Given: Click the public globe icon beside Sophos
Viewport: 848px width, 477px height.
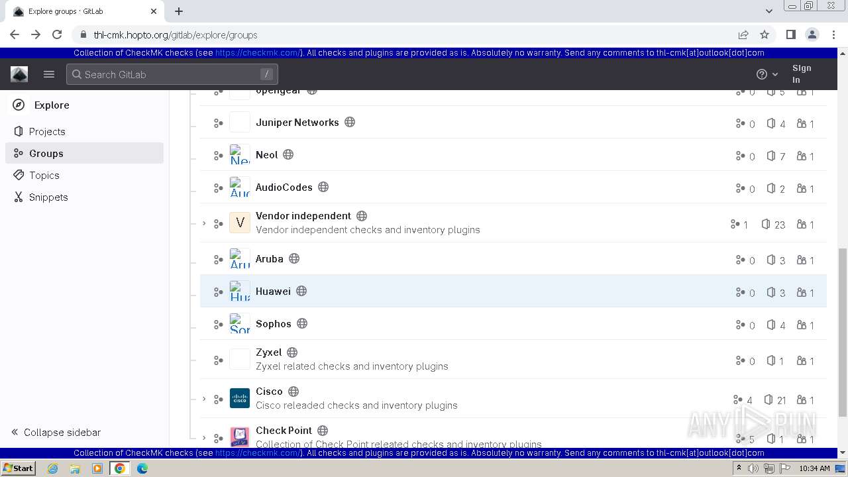Looking at the screenshot, I should (x=302, y=323).
